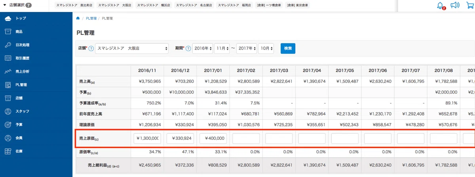
Task: Open the end year dropdown 2017年
Action: point(247,48)
